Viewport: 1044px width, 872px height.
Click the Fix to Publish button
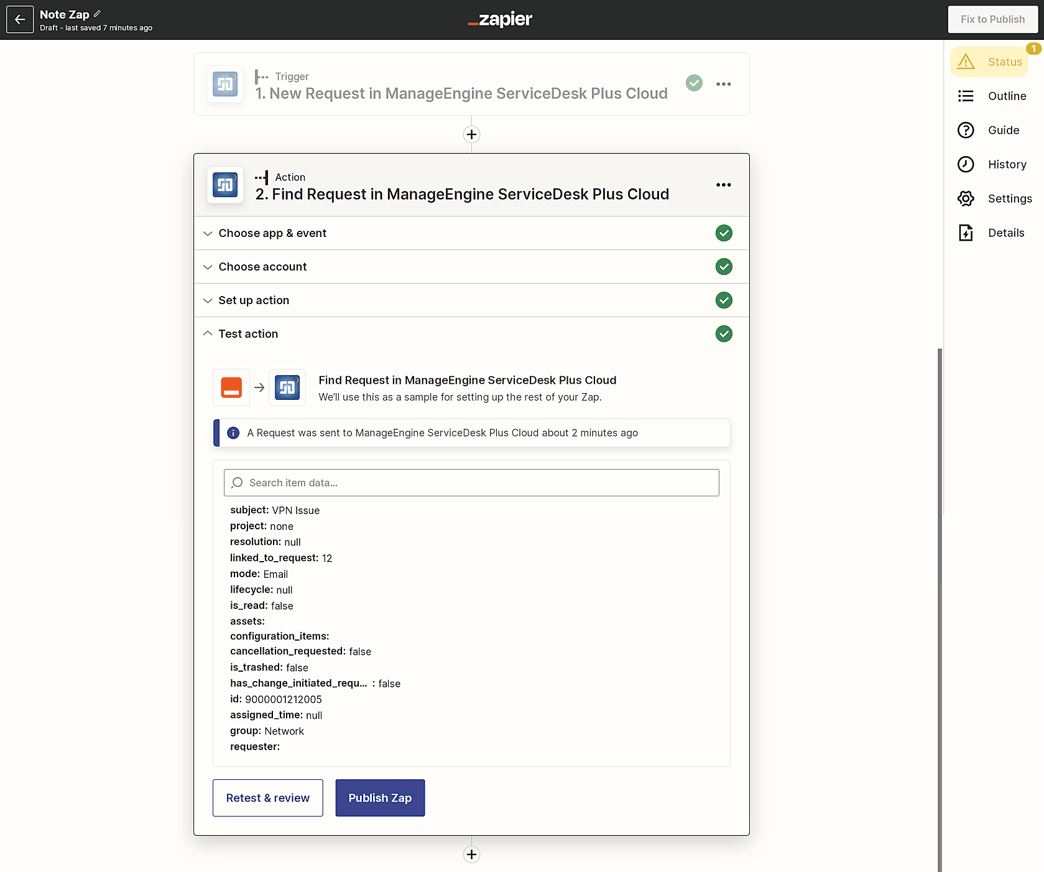point(992,19)
